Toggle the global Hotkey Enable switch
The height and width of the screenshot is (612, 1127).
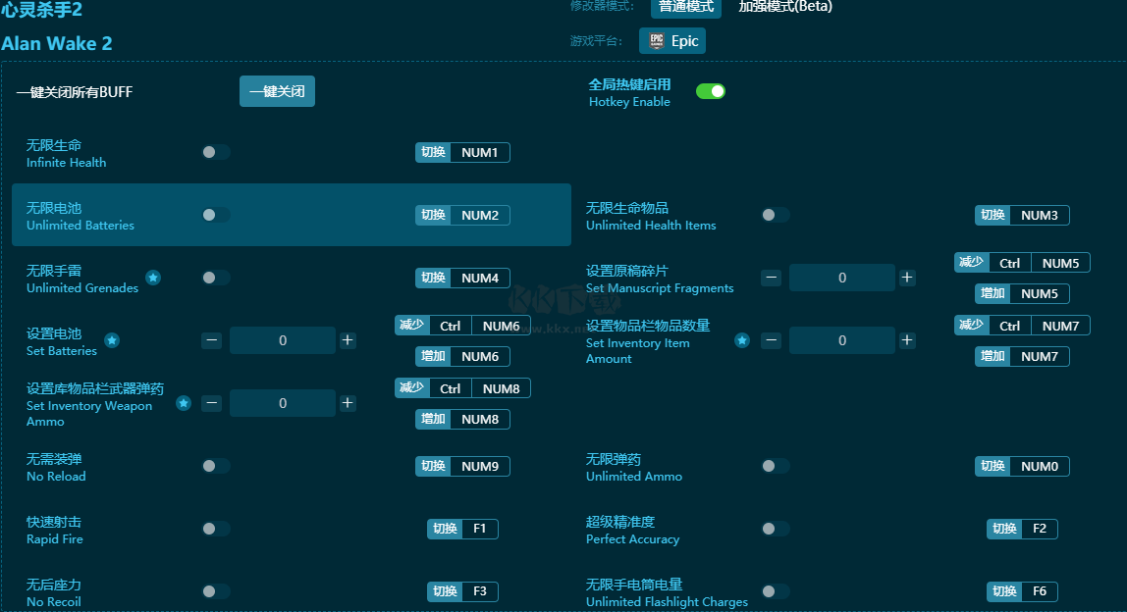pyautogui.click(x=710, y=91)
